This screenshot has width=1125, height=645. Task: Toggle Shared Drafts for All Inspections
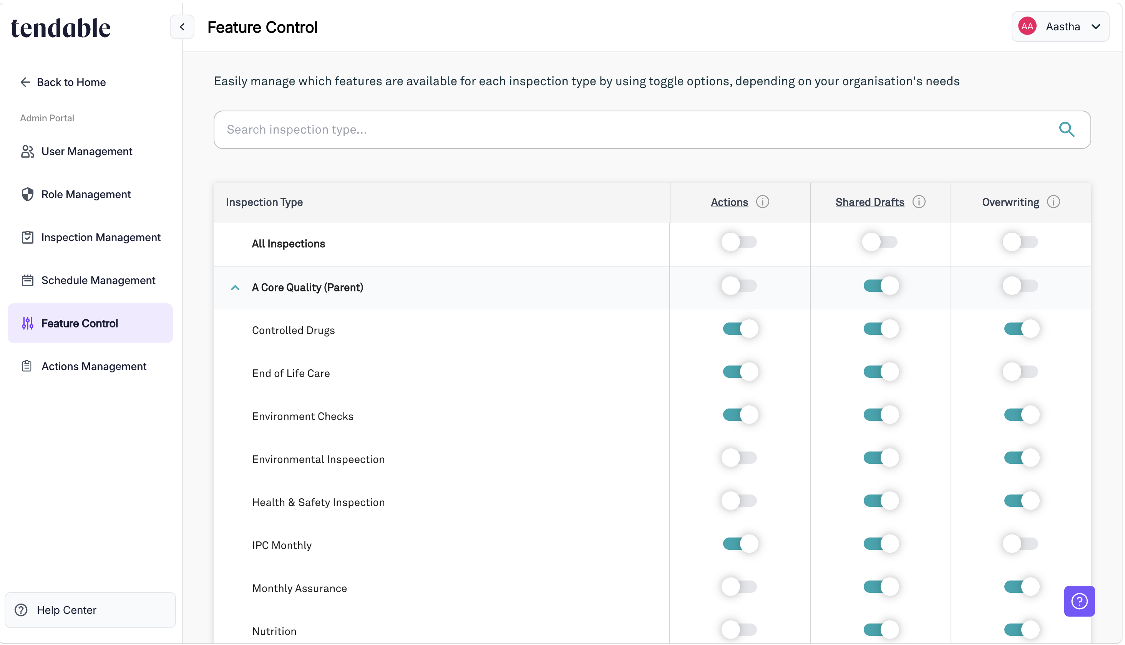[880, 242]
